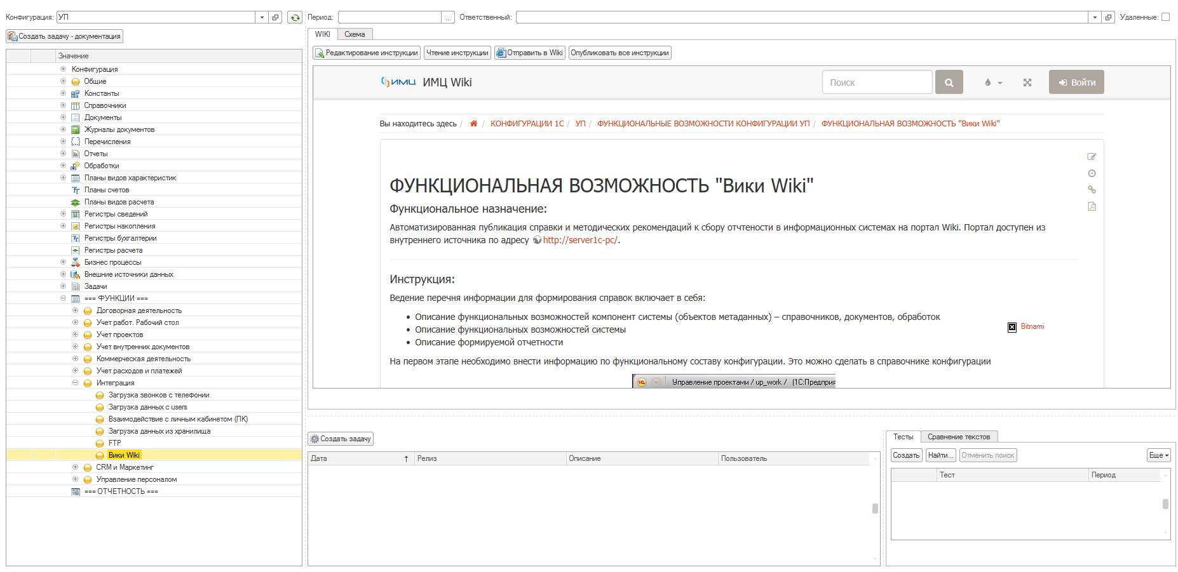Click the edit page pencil icon
1178x572 pixels.
coord(1092,157)
